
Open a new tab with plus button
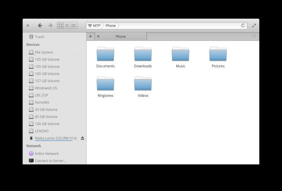click(90, 36)
